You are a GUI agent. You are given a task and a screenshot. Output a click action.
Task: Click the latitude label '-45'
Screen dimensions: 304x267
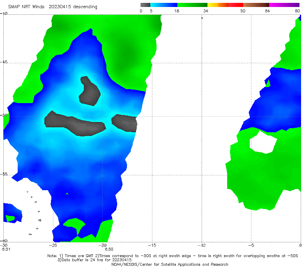pos(4,62)
